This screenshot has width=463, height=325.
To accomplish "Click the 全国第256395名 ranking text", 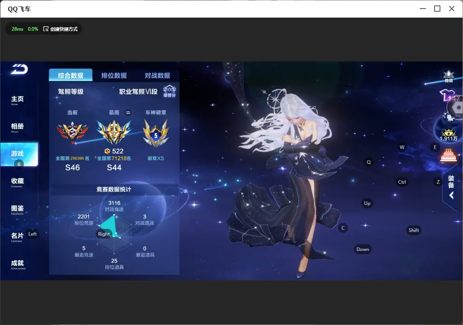I will pos(72,158).
